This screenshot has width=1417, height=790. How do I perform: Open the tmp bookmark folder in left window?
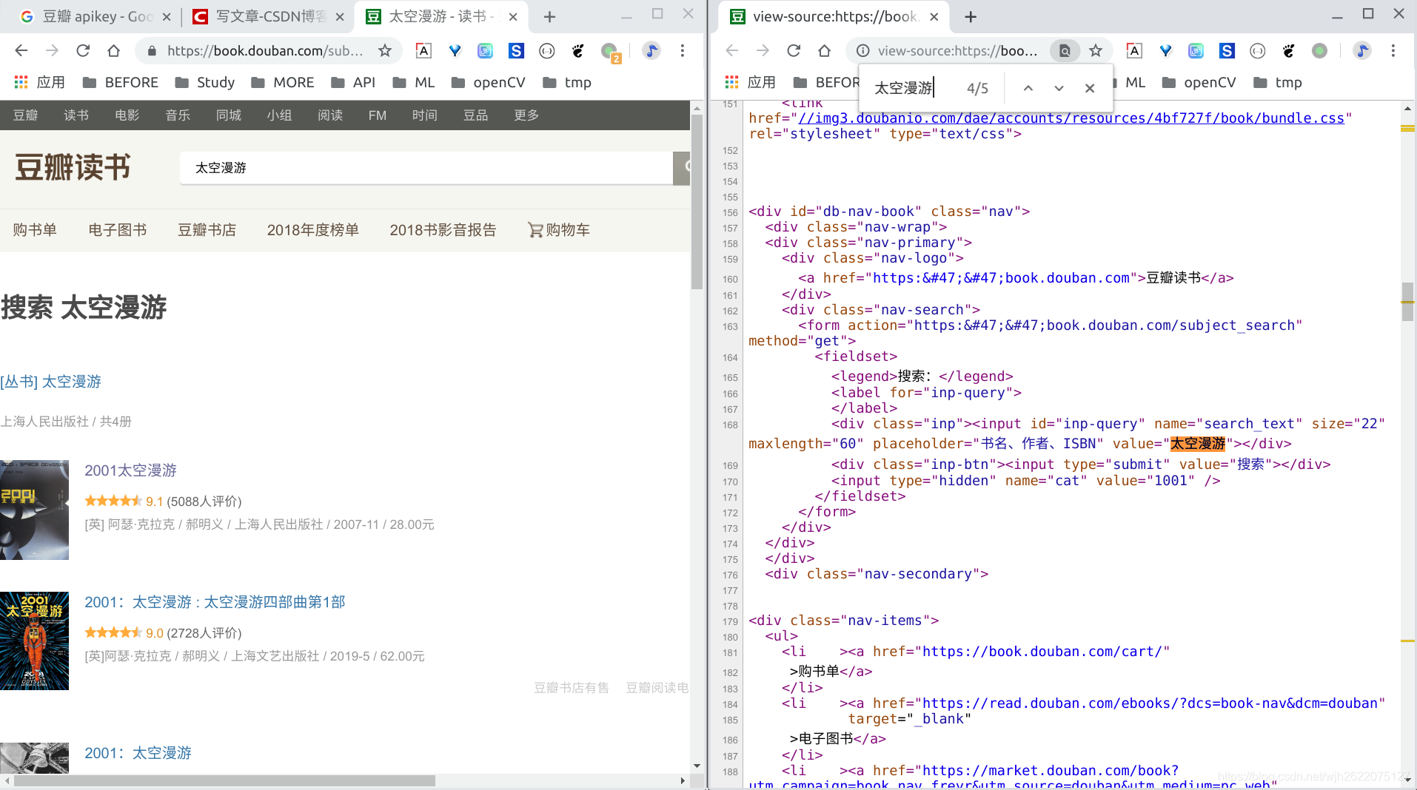567,82
